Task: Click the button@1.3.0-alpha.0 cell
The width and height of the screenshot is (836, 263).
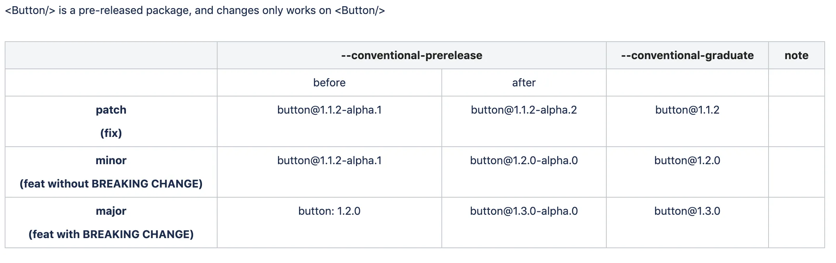Action: click(x=524, y=211)
